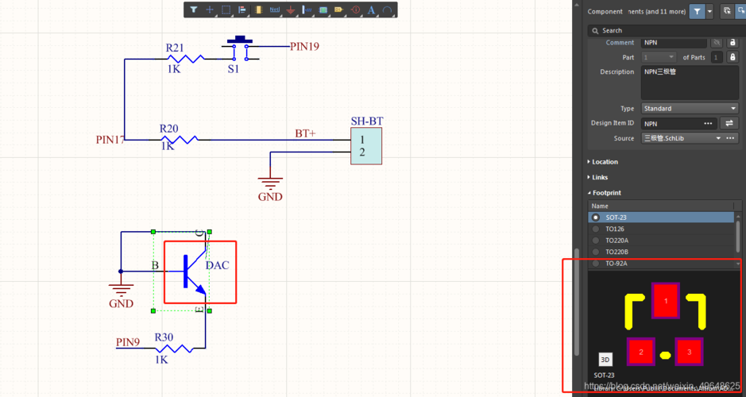The image size is (746, 397).
Task: Toggle Comment visibility eye icon
Action: tap(716, 43)
